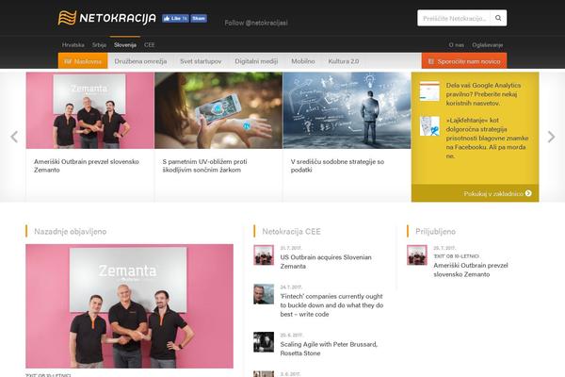The height and width of the screenshot is (377, 565).
Task: Open Svet startupov category
Action: [x=201, y=61]
